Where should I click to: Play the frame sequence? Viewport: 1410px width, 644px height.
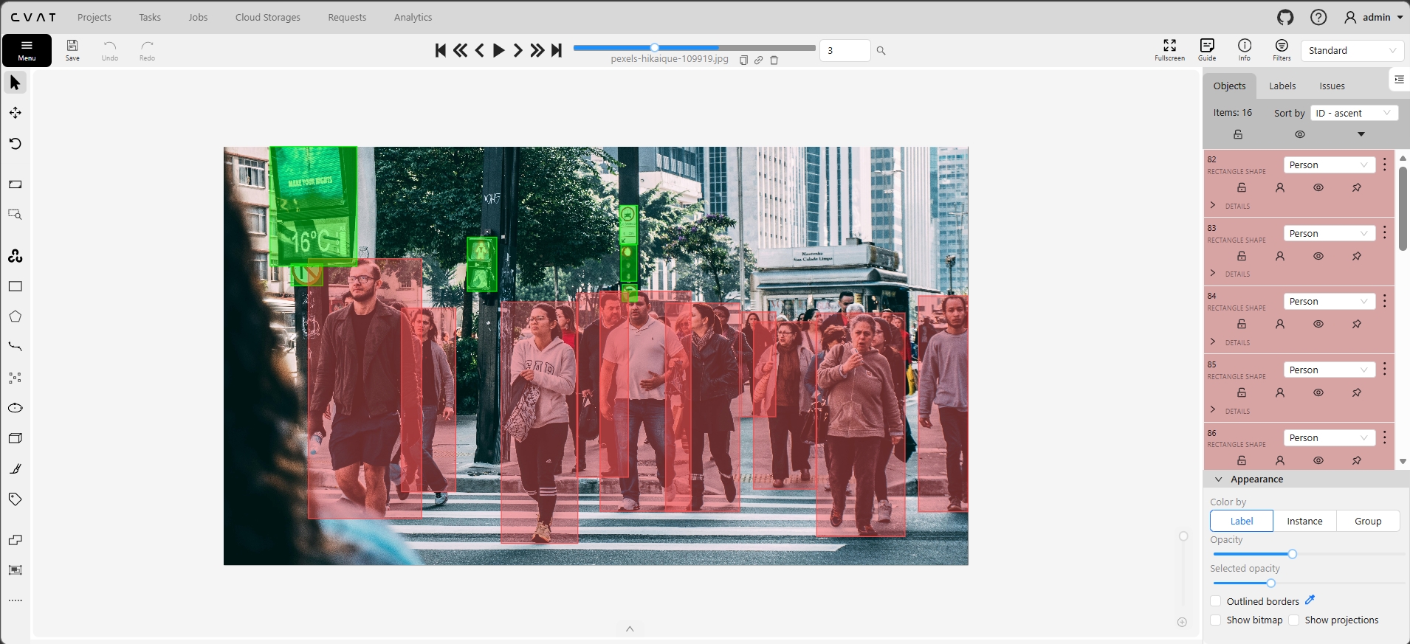tap(499, 50)
